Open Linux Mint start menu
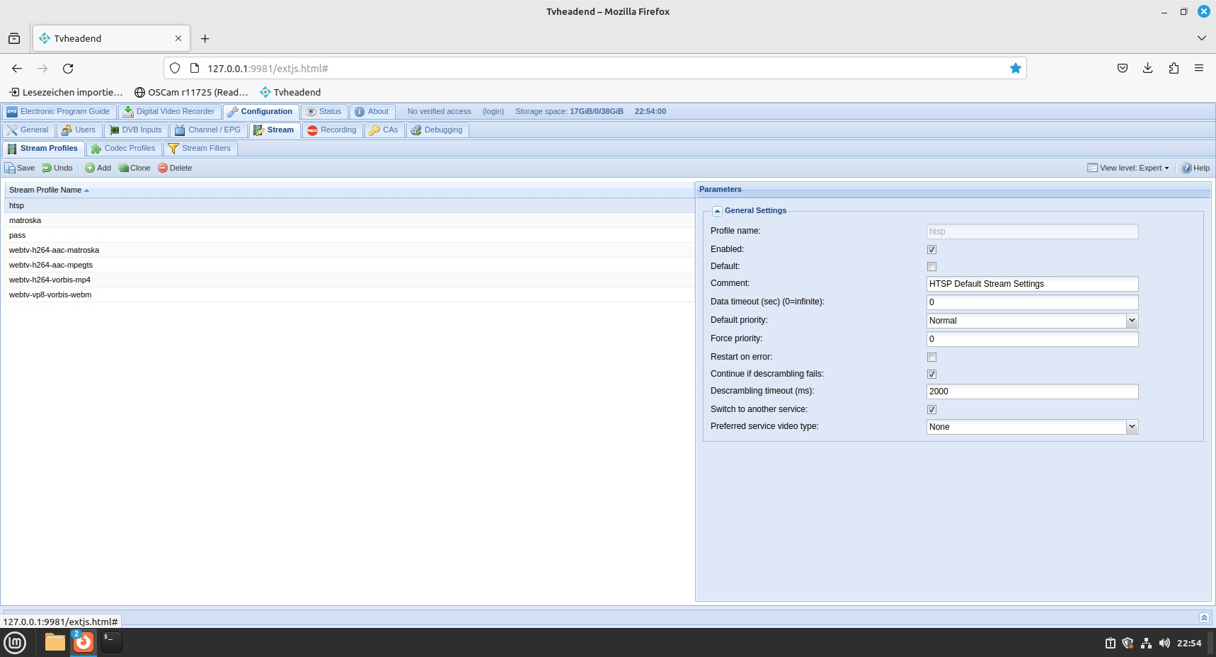The image size is (1216, 657). 15,643
